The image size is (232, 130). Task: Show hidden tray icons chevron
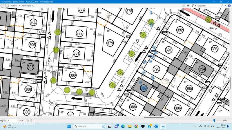point(195,126)
